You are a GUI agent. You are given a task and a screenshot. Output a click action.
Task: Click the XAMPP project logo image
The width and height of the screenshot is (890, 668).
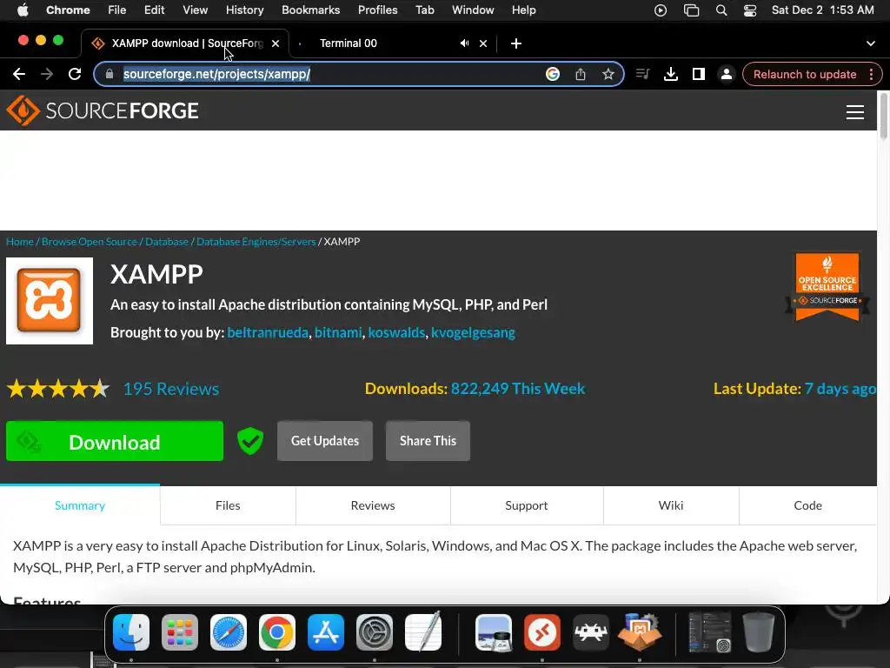point(50,300)
